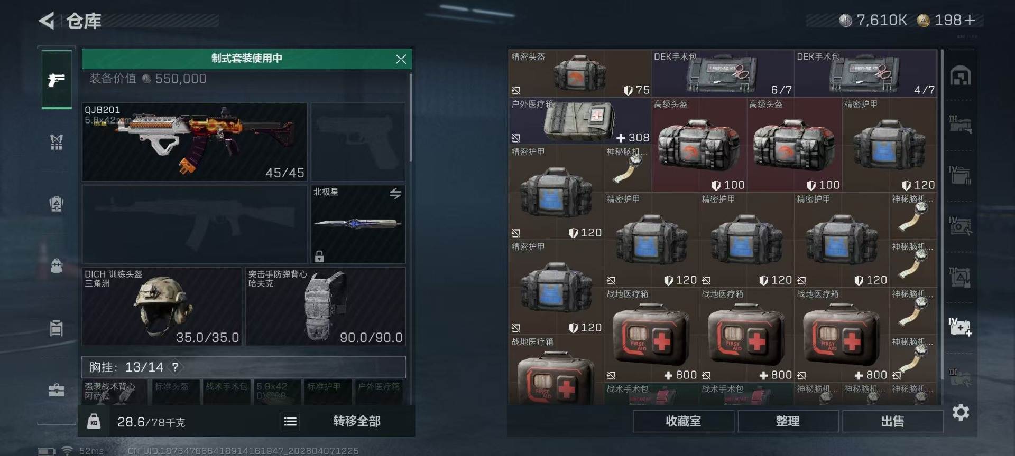
Task: Select the first 高级头盔 bag with 100
Action: 699,145
